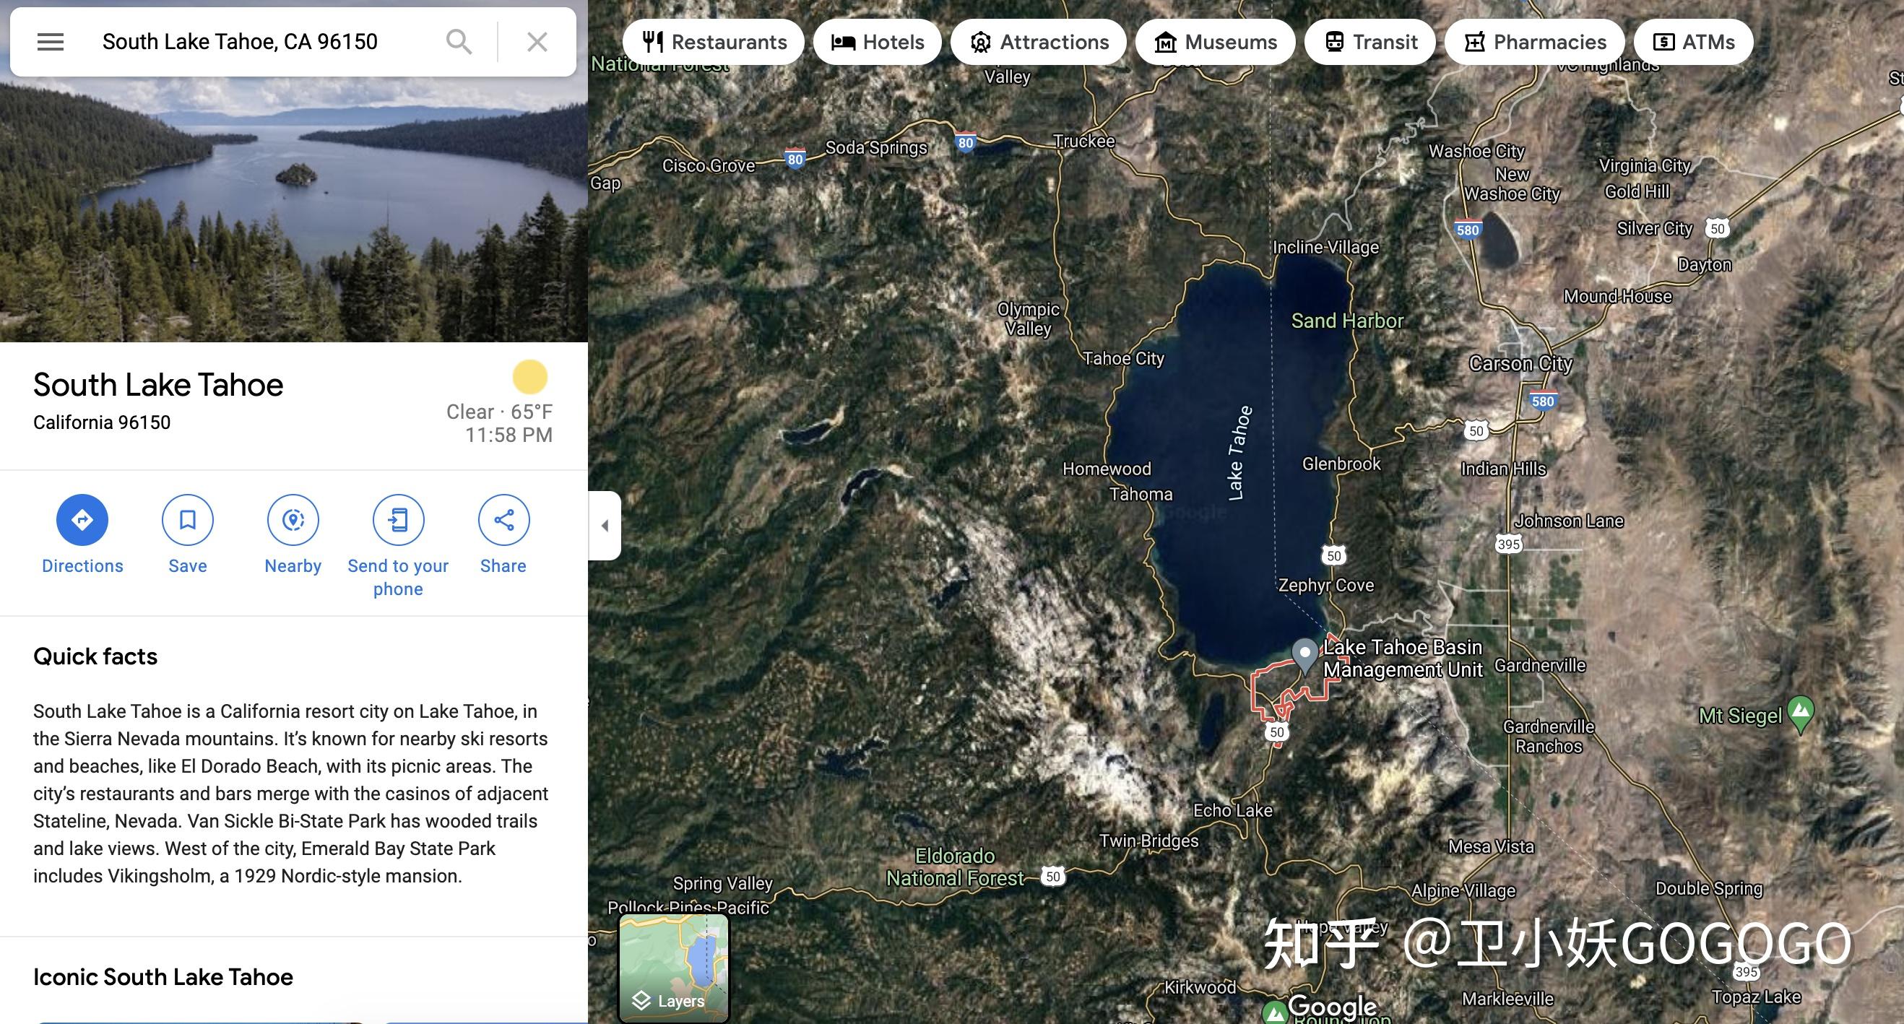The height and width of the screenshot is (1024, 1904).
Task: Click the Echo Lake label
Action: [x=1233, y=810]
